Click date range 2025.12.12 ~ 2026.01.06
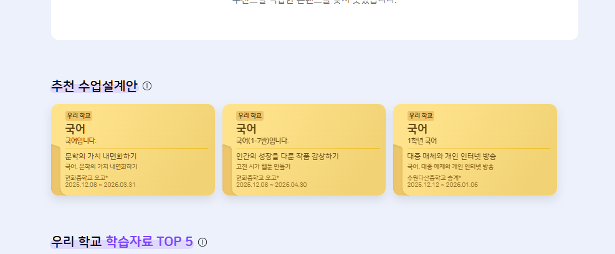The width and height of the screenshot is (615, 254). pyautogui.click(x=442, y=185)
